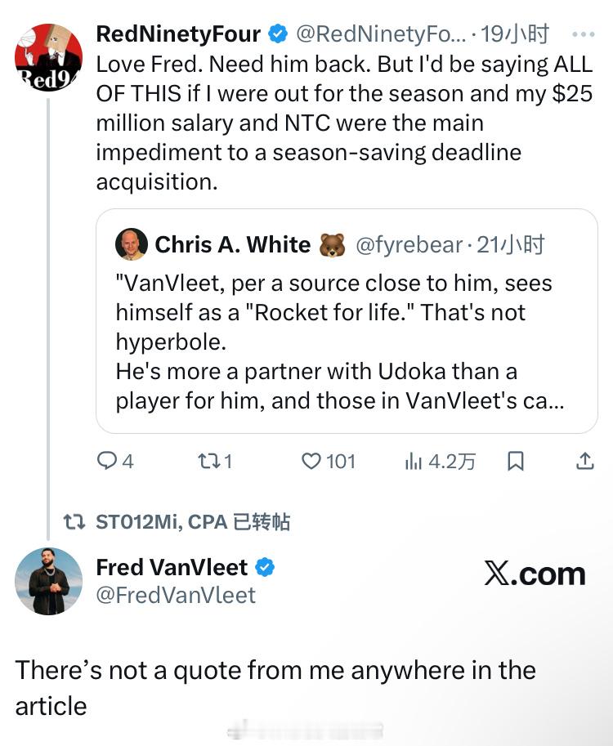Bookmark the RedNinetyFour tweet

[516, 462]
